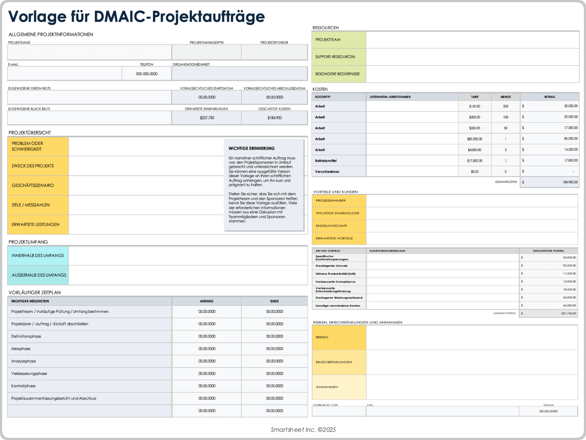This screenshot has width=586, height=440.
Task: Click the AUSSERHALB DES UMFANGS cell
Action: pyautogui.click(x=38, y=275)
